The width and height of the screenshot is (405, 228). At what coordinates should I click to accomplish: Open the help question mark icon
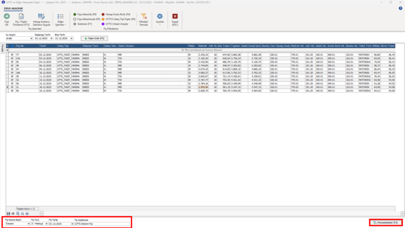tap(400, 8)
